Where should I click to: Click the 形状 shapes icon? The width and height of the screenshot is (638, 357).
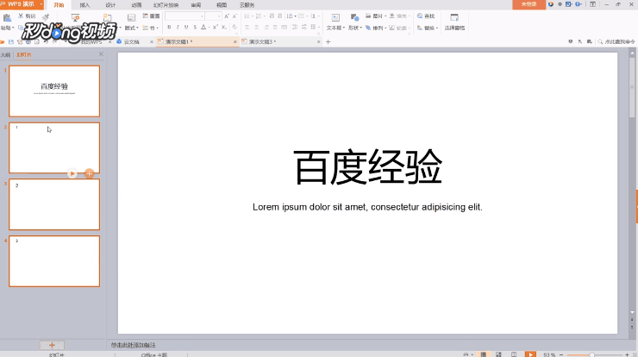click(354, 17)
